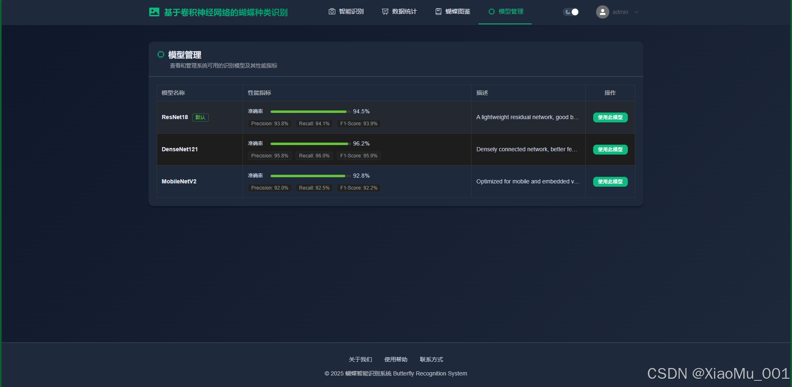The width and height of the screenshot is (792, 387).
Task: Click the 'A lightweight residual network' description
Action: (528, 117)
